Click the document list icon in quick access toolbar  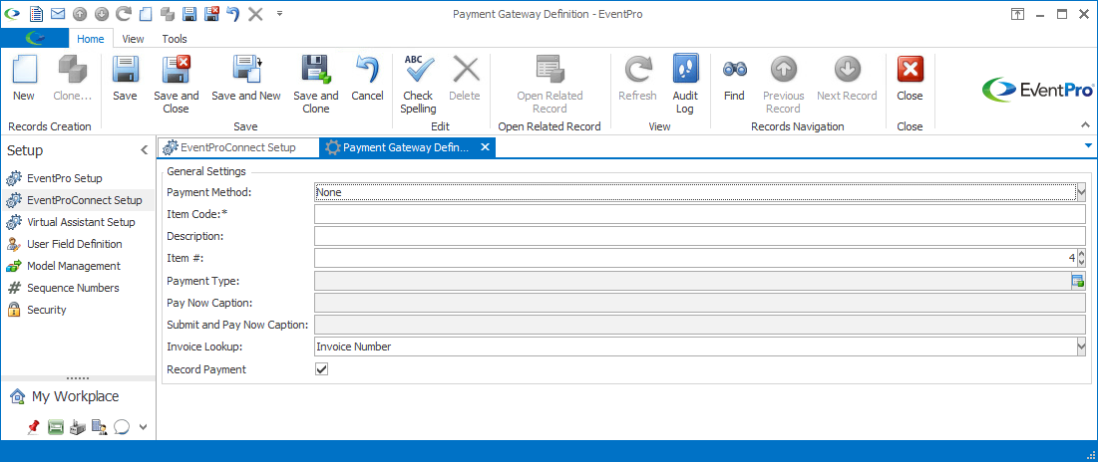pos(36,13)
